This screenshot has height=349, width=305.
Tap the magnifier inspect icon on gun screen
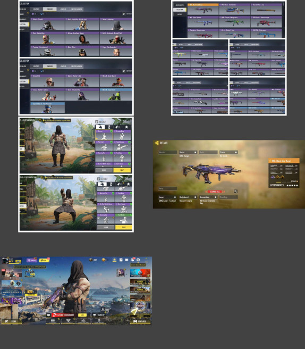235,191
